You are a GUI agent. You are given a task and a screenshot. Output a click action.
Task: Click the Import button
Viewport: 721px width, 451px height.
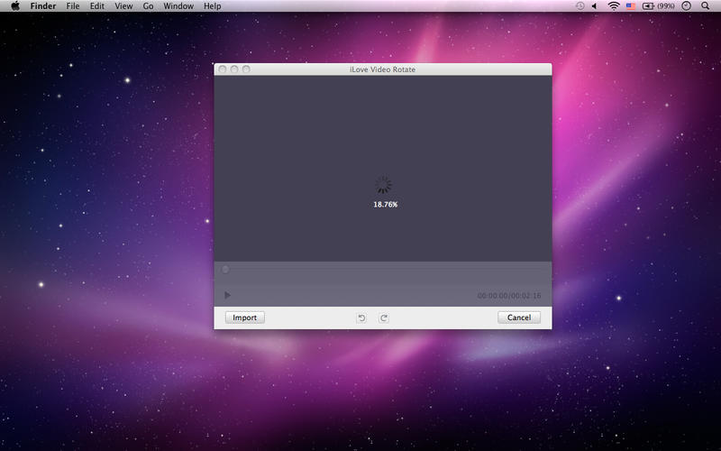point(244,318)
